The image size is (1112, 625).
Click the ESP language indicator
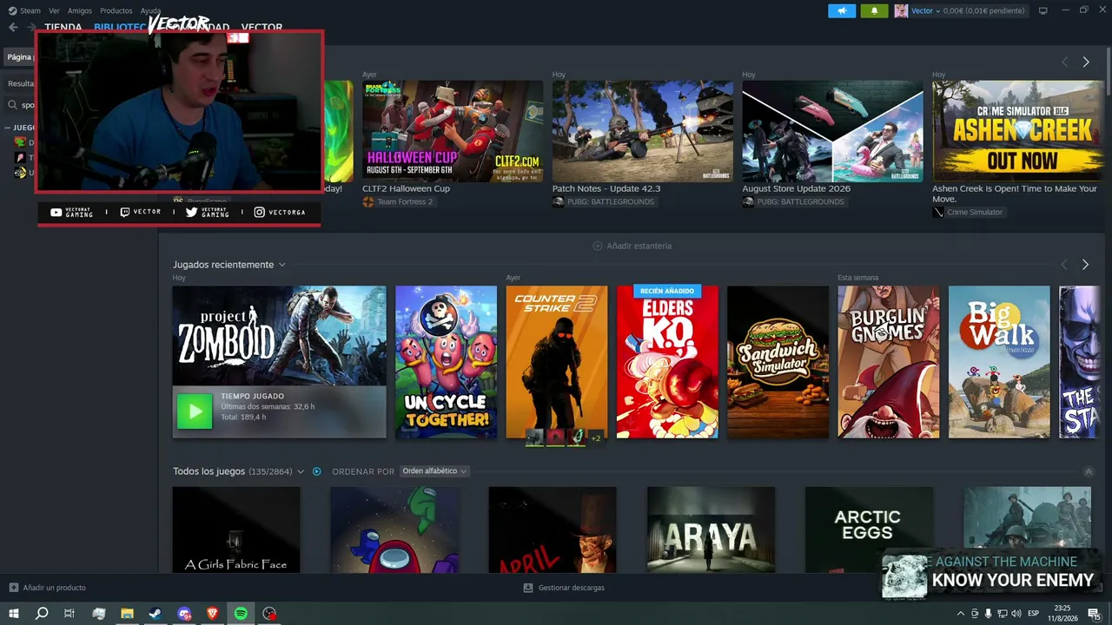tap(1034, 614)
